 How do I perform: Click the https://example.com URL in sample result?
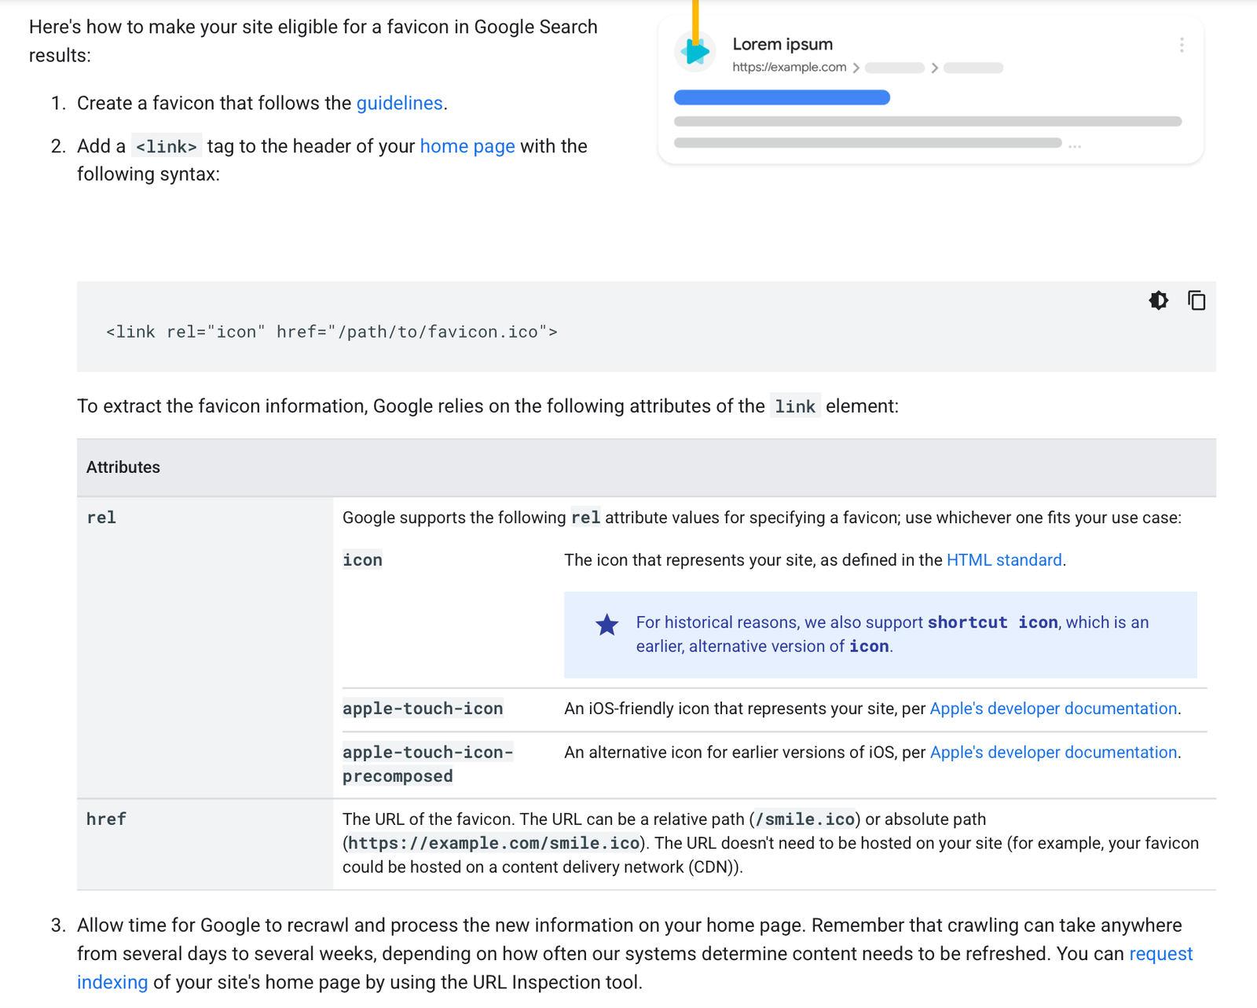click(x=789, y=68)
